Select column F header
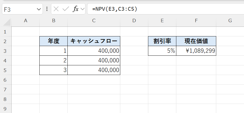244x113 pixels. (196, 21)
